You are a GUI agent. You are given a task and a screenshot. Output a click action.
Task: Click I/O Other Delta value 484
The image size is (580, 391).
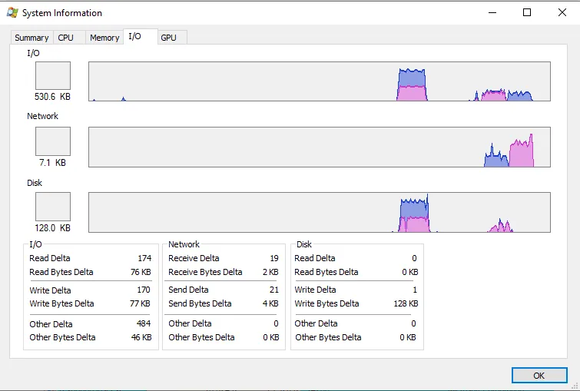144,323
